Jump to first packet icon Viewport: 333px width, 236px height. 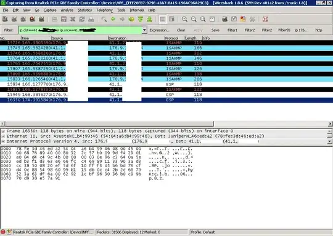tap(141, 19)
